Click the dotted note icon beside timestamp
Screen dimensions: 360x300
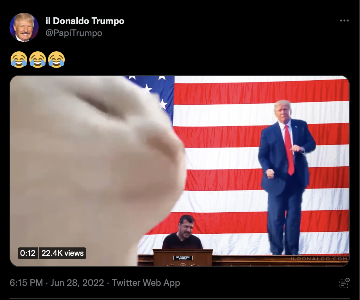point(344,283)
